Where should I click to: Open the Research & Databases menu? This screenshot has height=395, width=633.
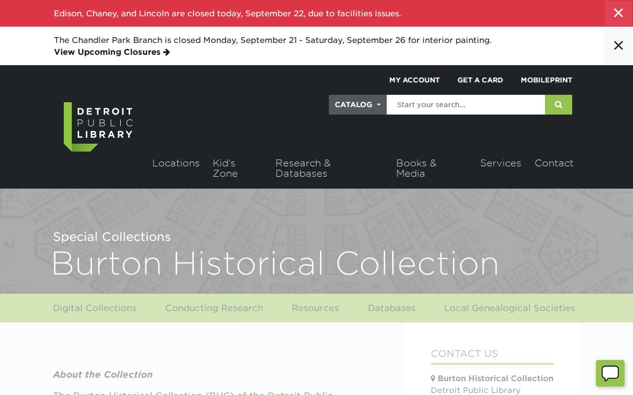pos(303,168)
